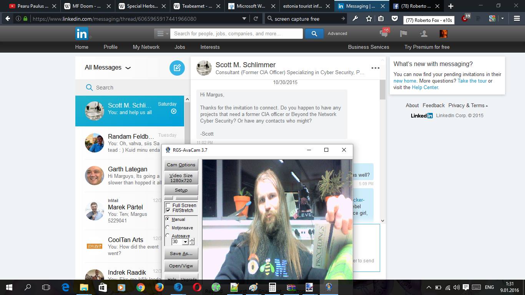Click LinkedIn profile photo in header
525x295 pixels.
click(443, 33)
